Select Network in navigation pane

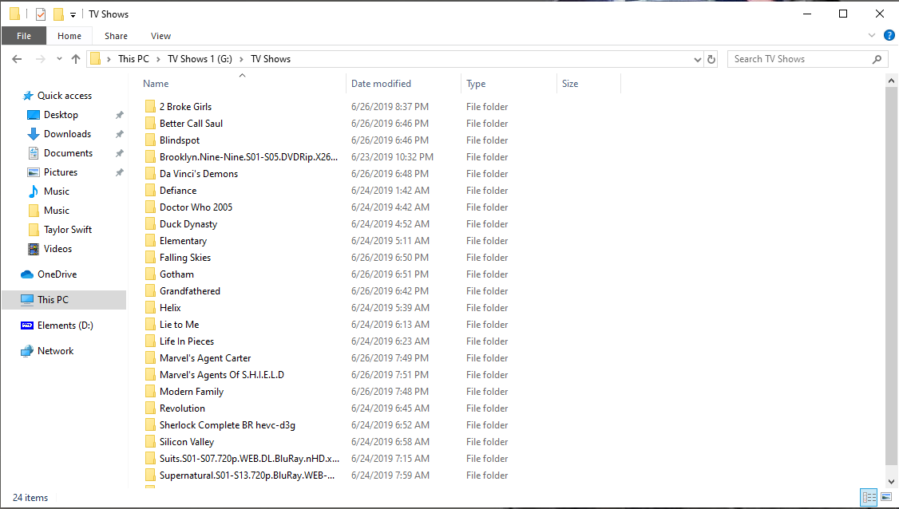[x=55, y=351]
